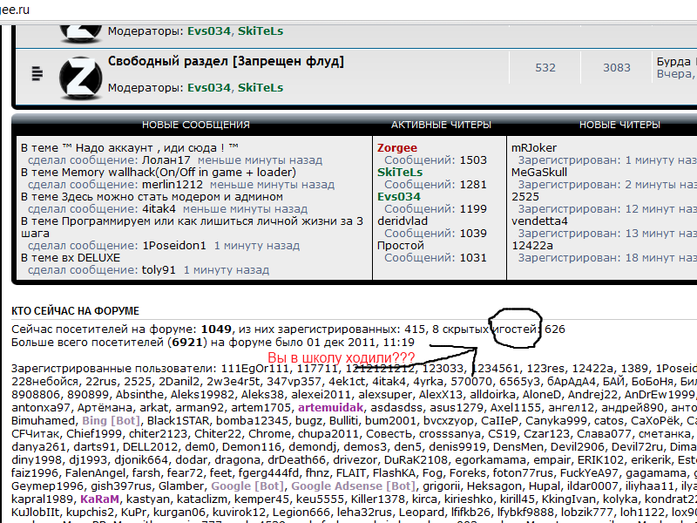The image size is (697, 523).
Task: Click the small lines icon left of Свободный раздел
Action: (x=37, y=73)
